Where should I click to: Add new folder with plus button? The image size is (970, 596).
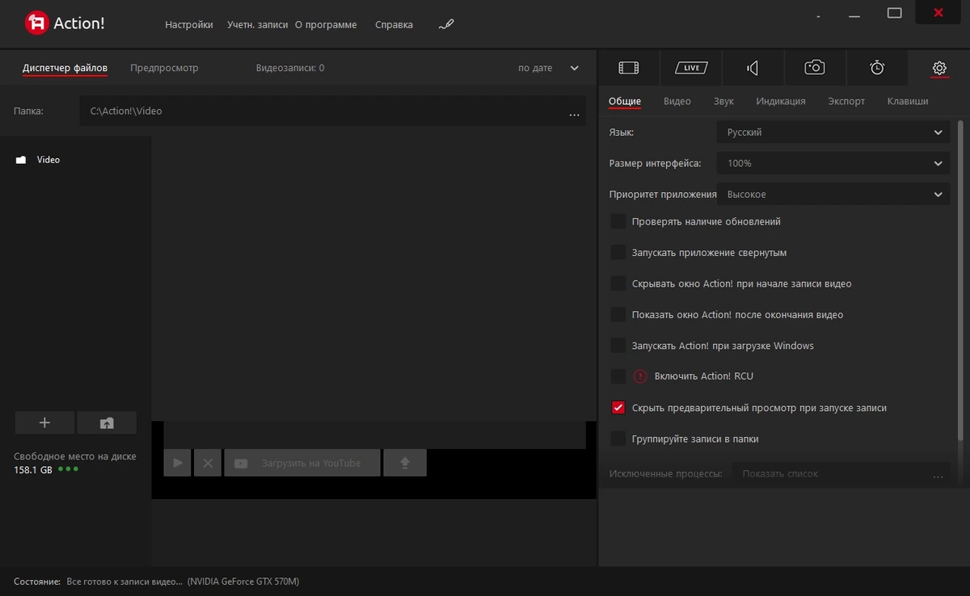tap(44, 422)
